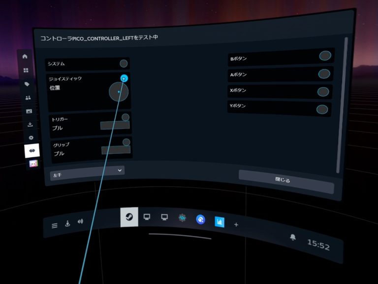Click the Steam logo on the dashboard bar
This screenshot has height=284, width=378.
[129, 217]
